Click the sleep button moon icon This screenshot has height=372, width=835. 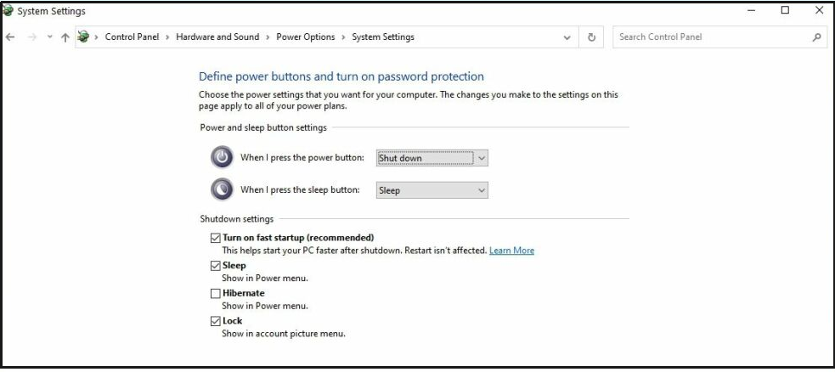tap(222, 189)
